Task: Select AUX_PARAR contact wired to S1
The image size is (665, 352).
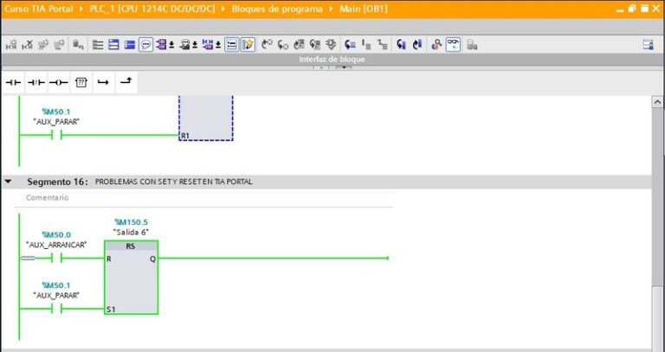Action: coord(56,309)
